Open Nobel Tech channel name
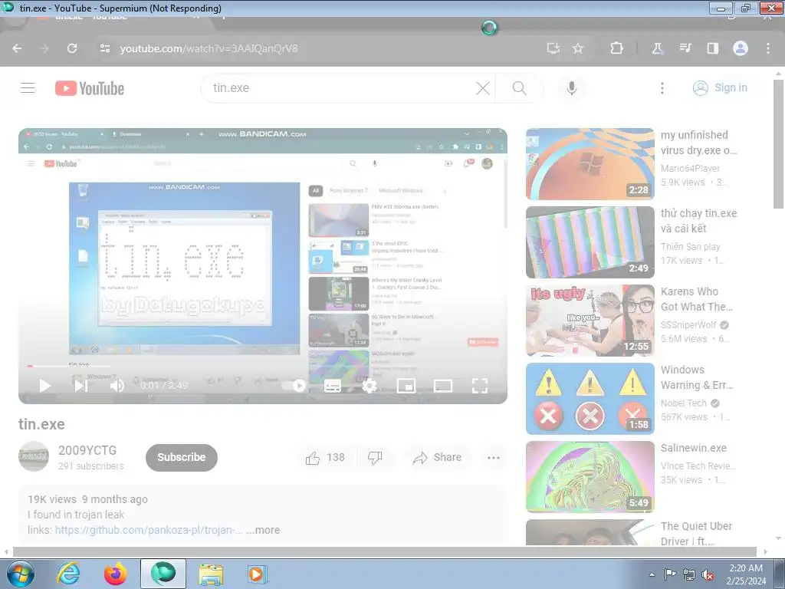The width and height of the screenshot is (785, 589). point(683,403)
